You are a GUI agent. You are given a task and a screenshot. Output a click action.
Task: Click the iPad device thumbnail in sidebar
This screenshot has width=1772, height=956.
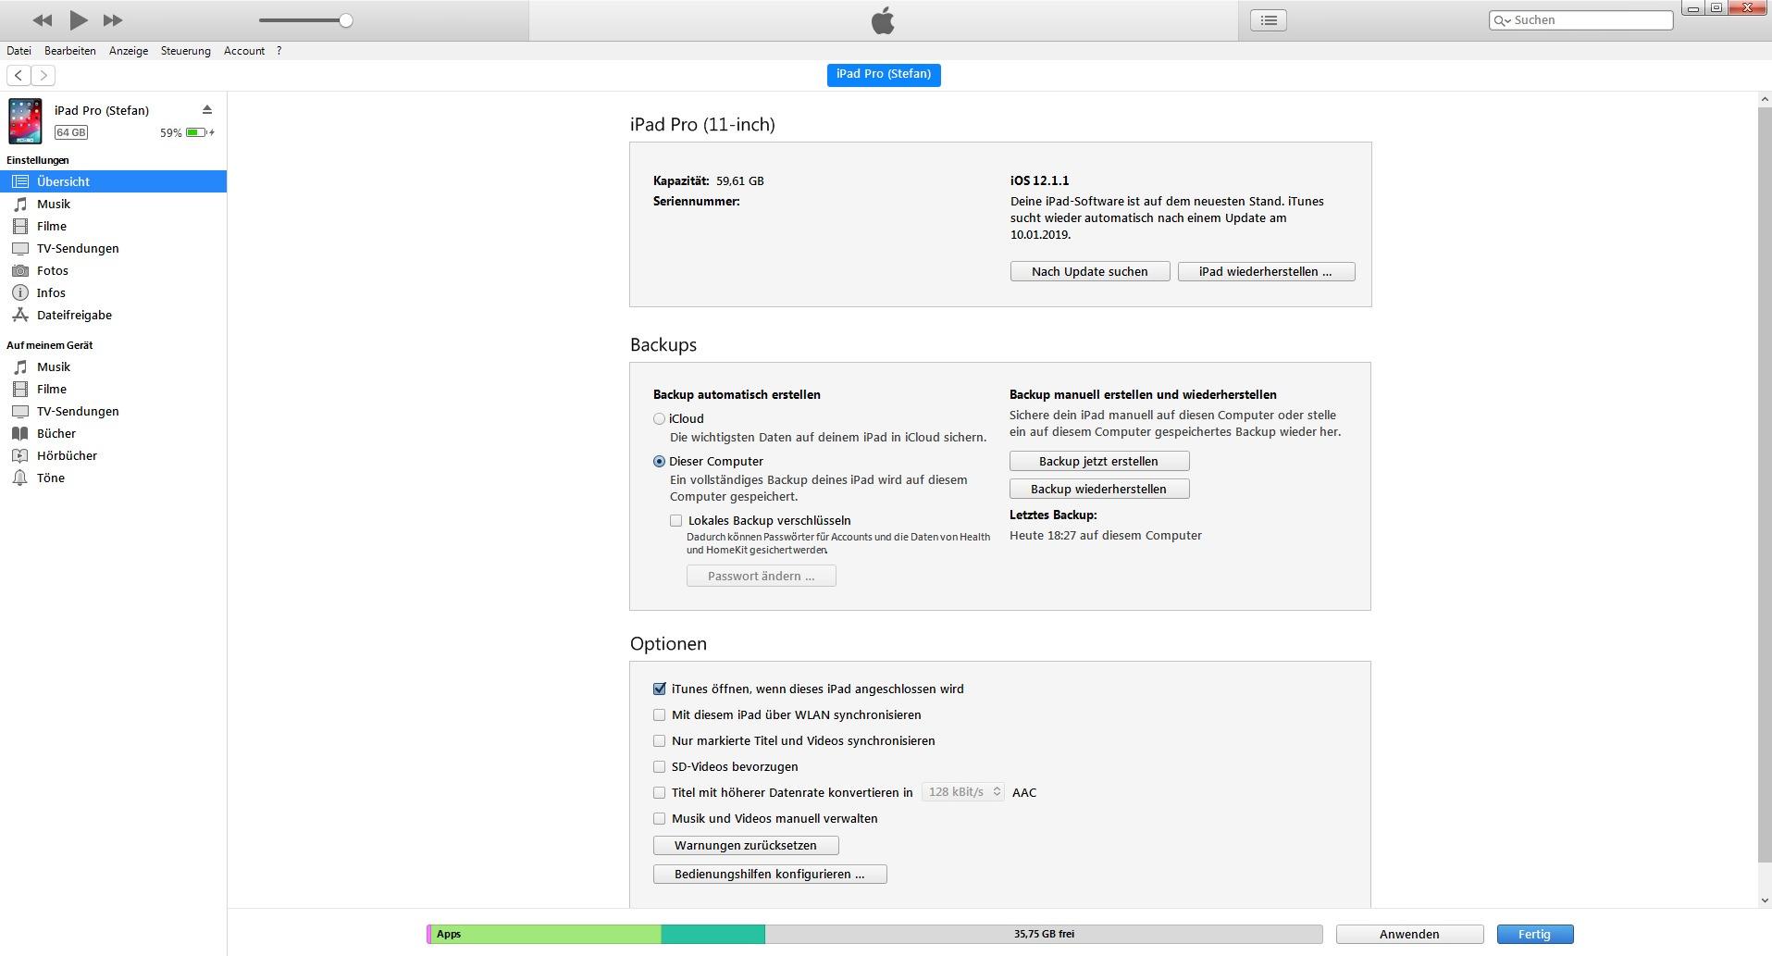point(25,121)
